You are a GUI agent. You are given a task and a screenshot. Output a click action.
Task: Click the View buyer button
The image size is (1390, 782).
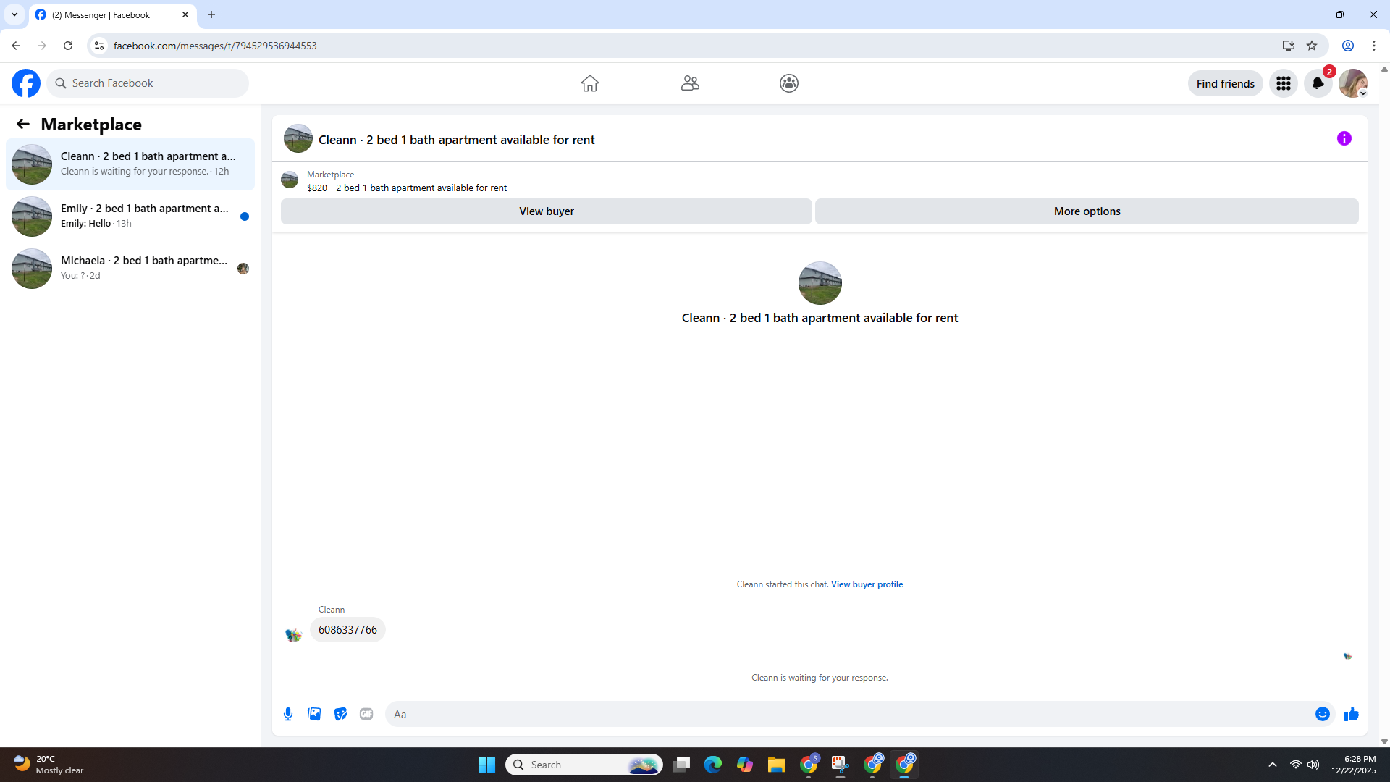point(546,211)
